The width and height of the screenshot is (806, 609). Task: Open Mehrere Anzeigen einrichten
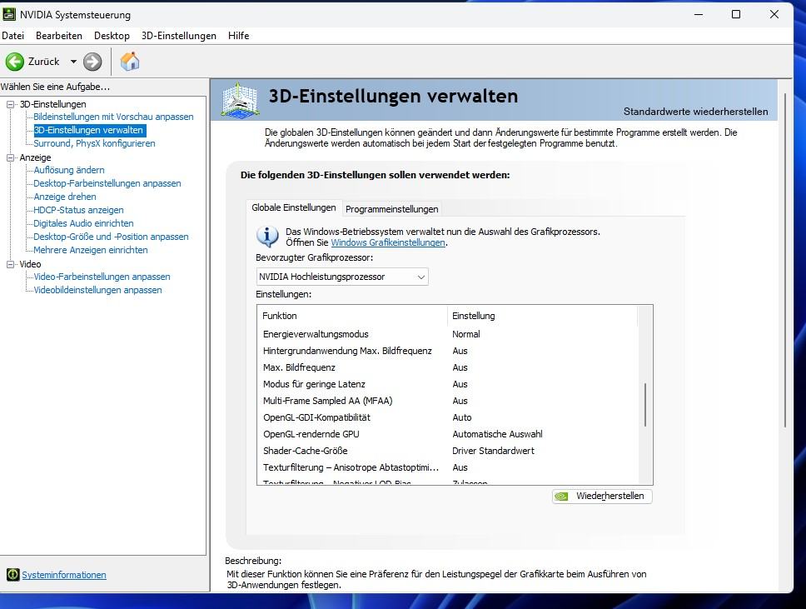click(91, 250)
